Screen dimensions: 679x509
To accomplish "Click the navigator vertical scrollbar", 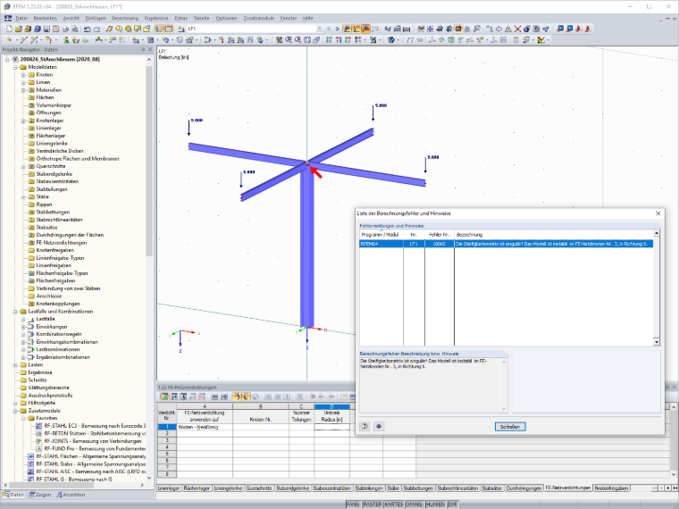I will pos(149,160).
